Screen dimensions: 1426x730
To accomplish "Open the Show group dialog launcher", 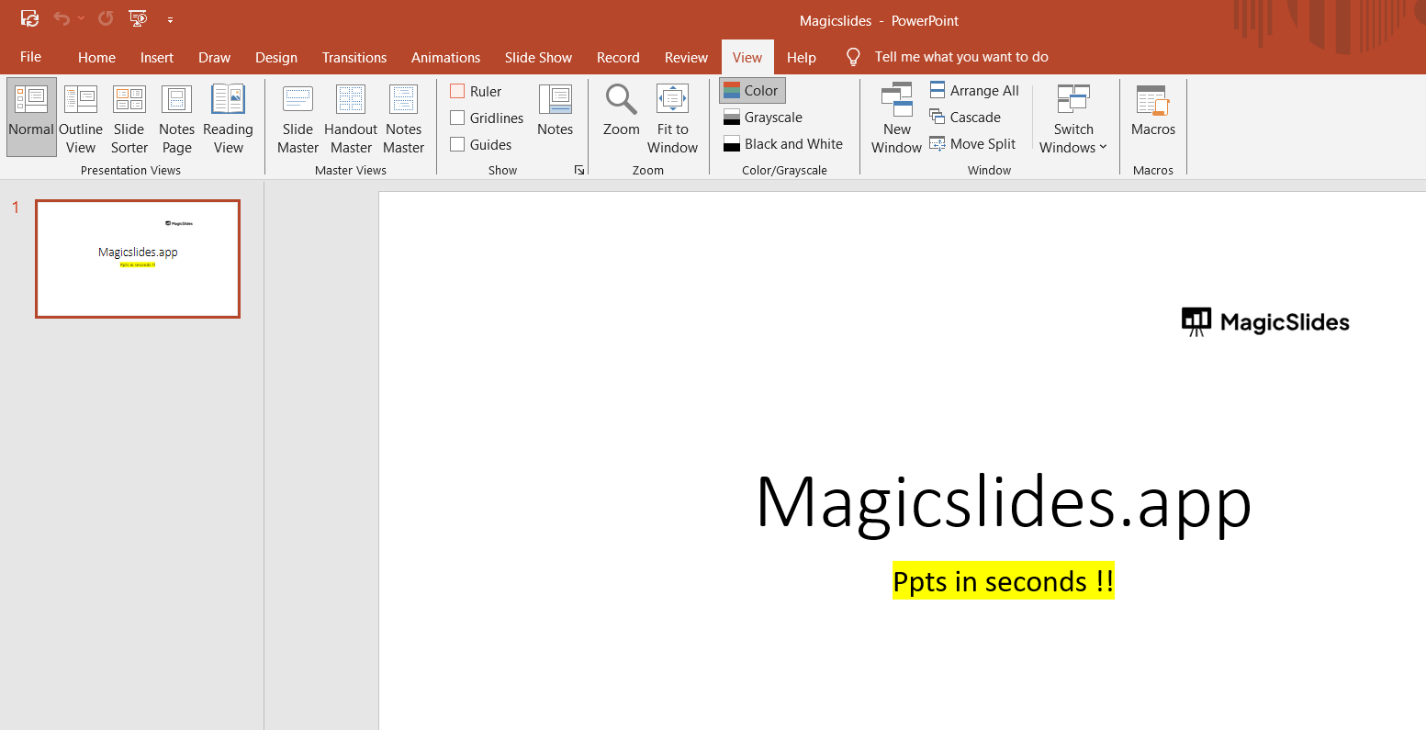I will pos(579,170).
